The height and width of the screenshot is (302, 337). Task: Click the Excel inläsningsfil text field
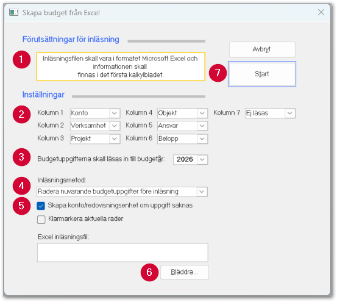point(122,253)
